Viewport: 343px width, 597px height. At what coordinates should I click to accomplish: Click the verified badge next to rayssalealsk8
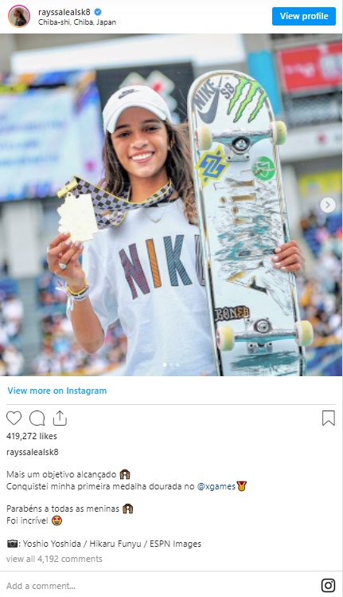pyautogui.click(x=98, y=12)
